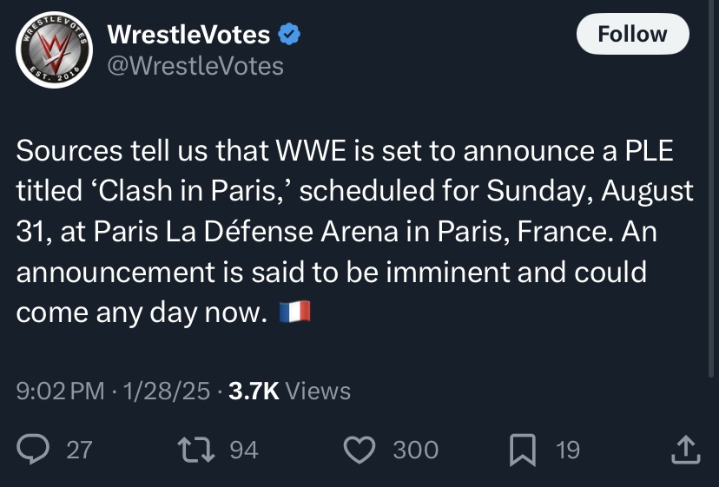Click the WrestleVotes display name

[x=188, y=35]
